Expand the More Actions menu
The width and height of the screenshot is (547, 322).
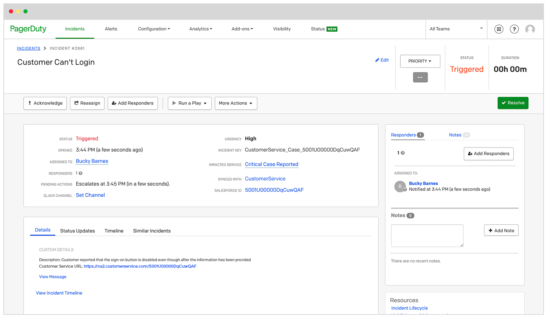coord(236,103)
